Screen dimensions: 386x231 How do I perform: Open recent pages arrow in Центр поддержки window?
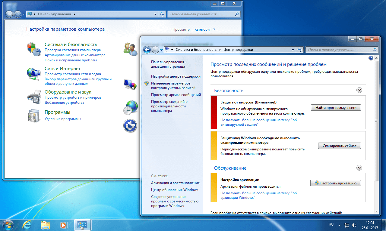tap(162, 50)
